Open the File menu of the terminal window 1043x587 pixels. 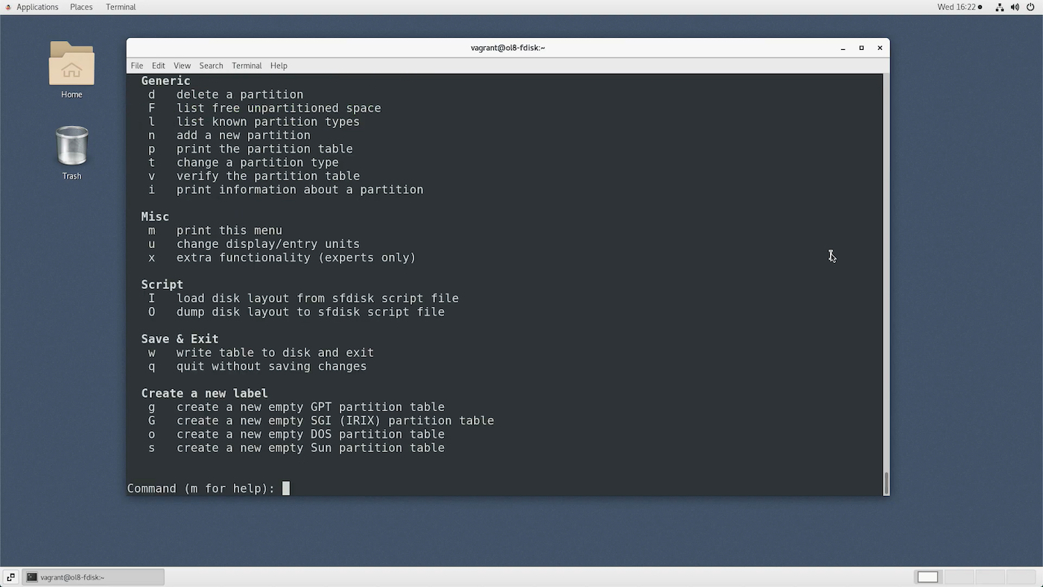coord(136,66)
